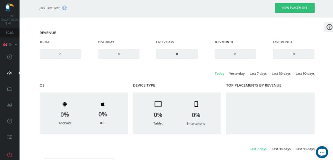The height and width of the screenshot is (160, 333).
Task: Click the help tab on right edge
Action: point(329,27)
